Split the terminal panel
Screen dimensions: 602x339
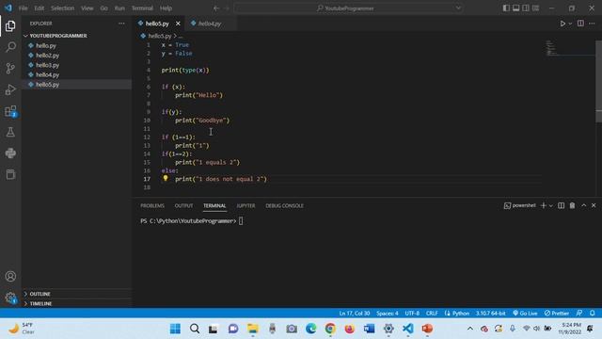click(x=561, y=205)
